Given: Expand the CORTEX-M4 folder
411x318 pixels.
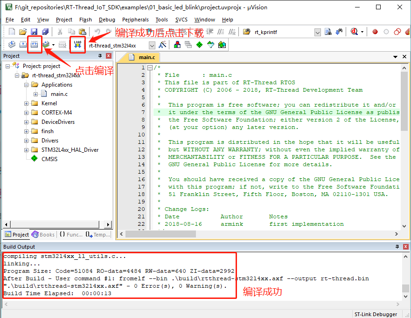Looking at the screenshot, I should 26,113.
